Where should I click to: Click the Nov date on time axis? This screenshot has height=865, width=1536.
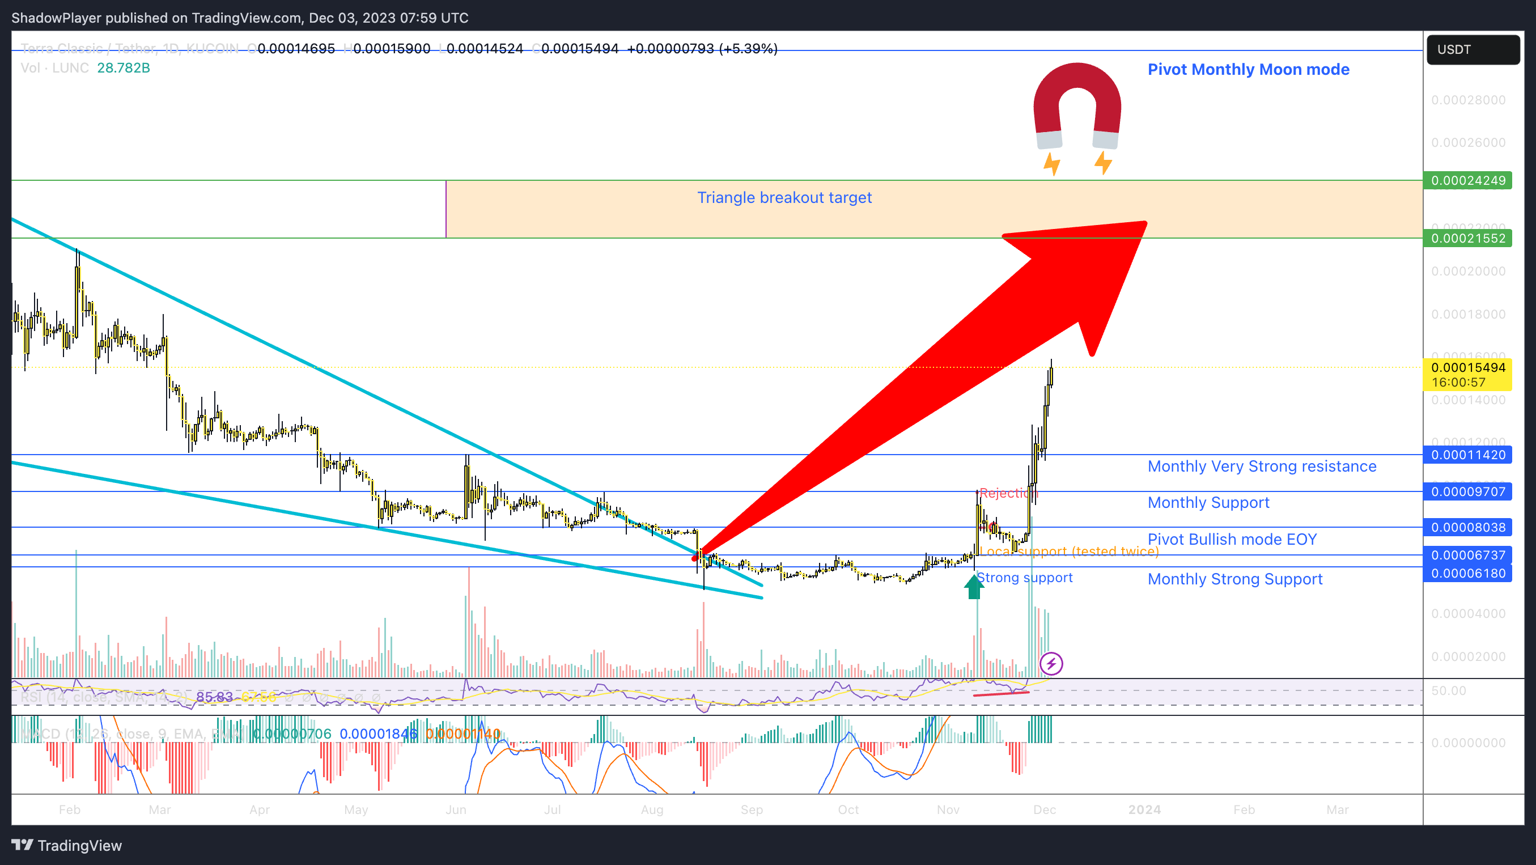pyautogui.click(x=948, y=809)
